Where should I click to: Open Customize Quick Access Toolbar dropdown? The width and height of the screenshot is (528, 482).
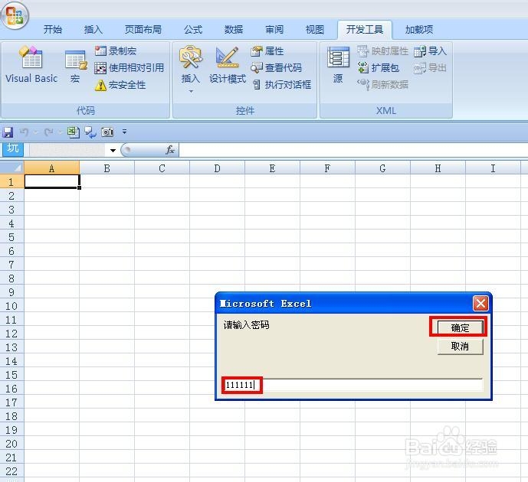125,132
